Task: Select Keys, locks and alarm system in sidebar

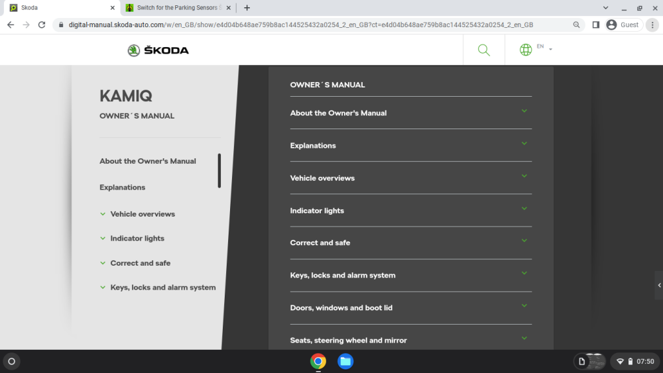Action: point(163,288)
